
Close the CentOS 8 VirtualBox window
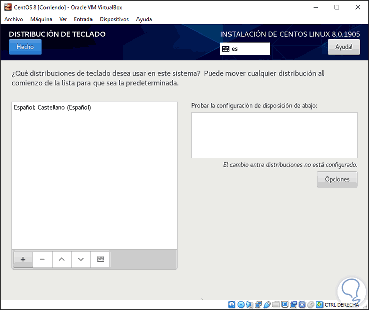click(358, 7)
